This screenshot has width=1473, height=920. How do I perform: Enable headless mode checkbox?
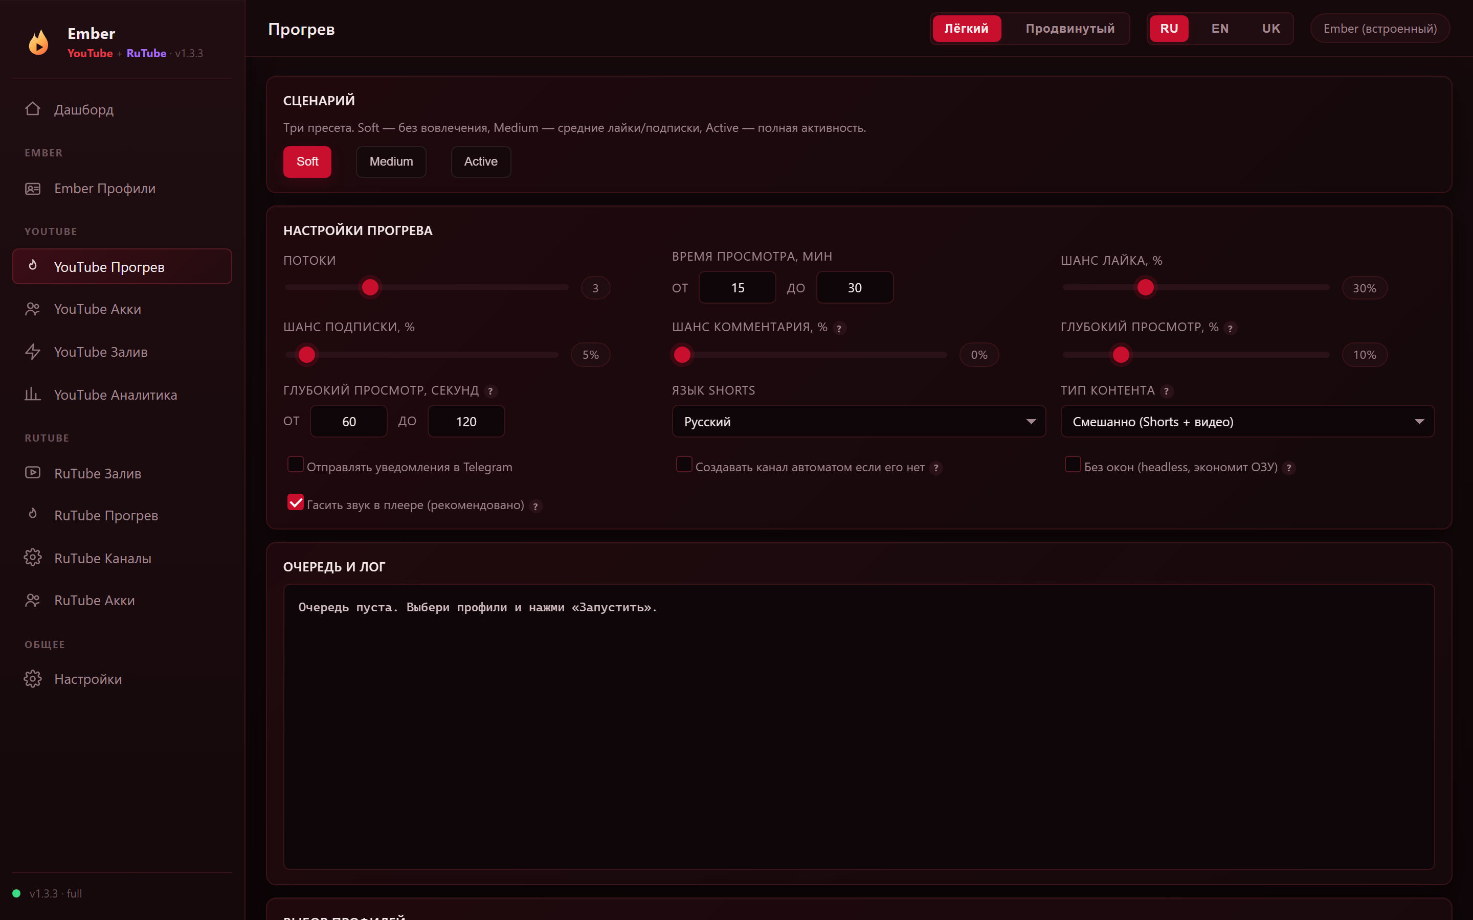click(x=1073, y=465)
